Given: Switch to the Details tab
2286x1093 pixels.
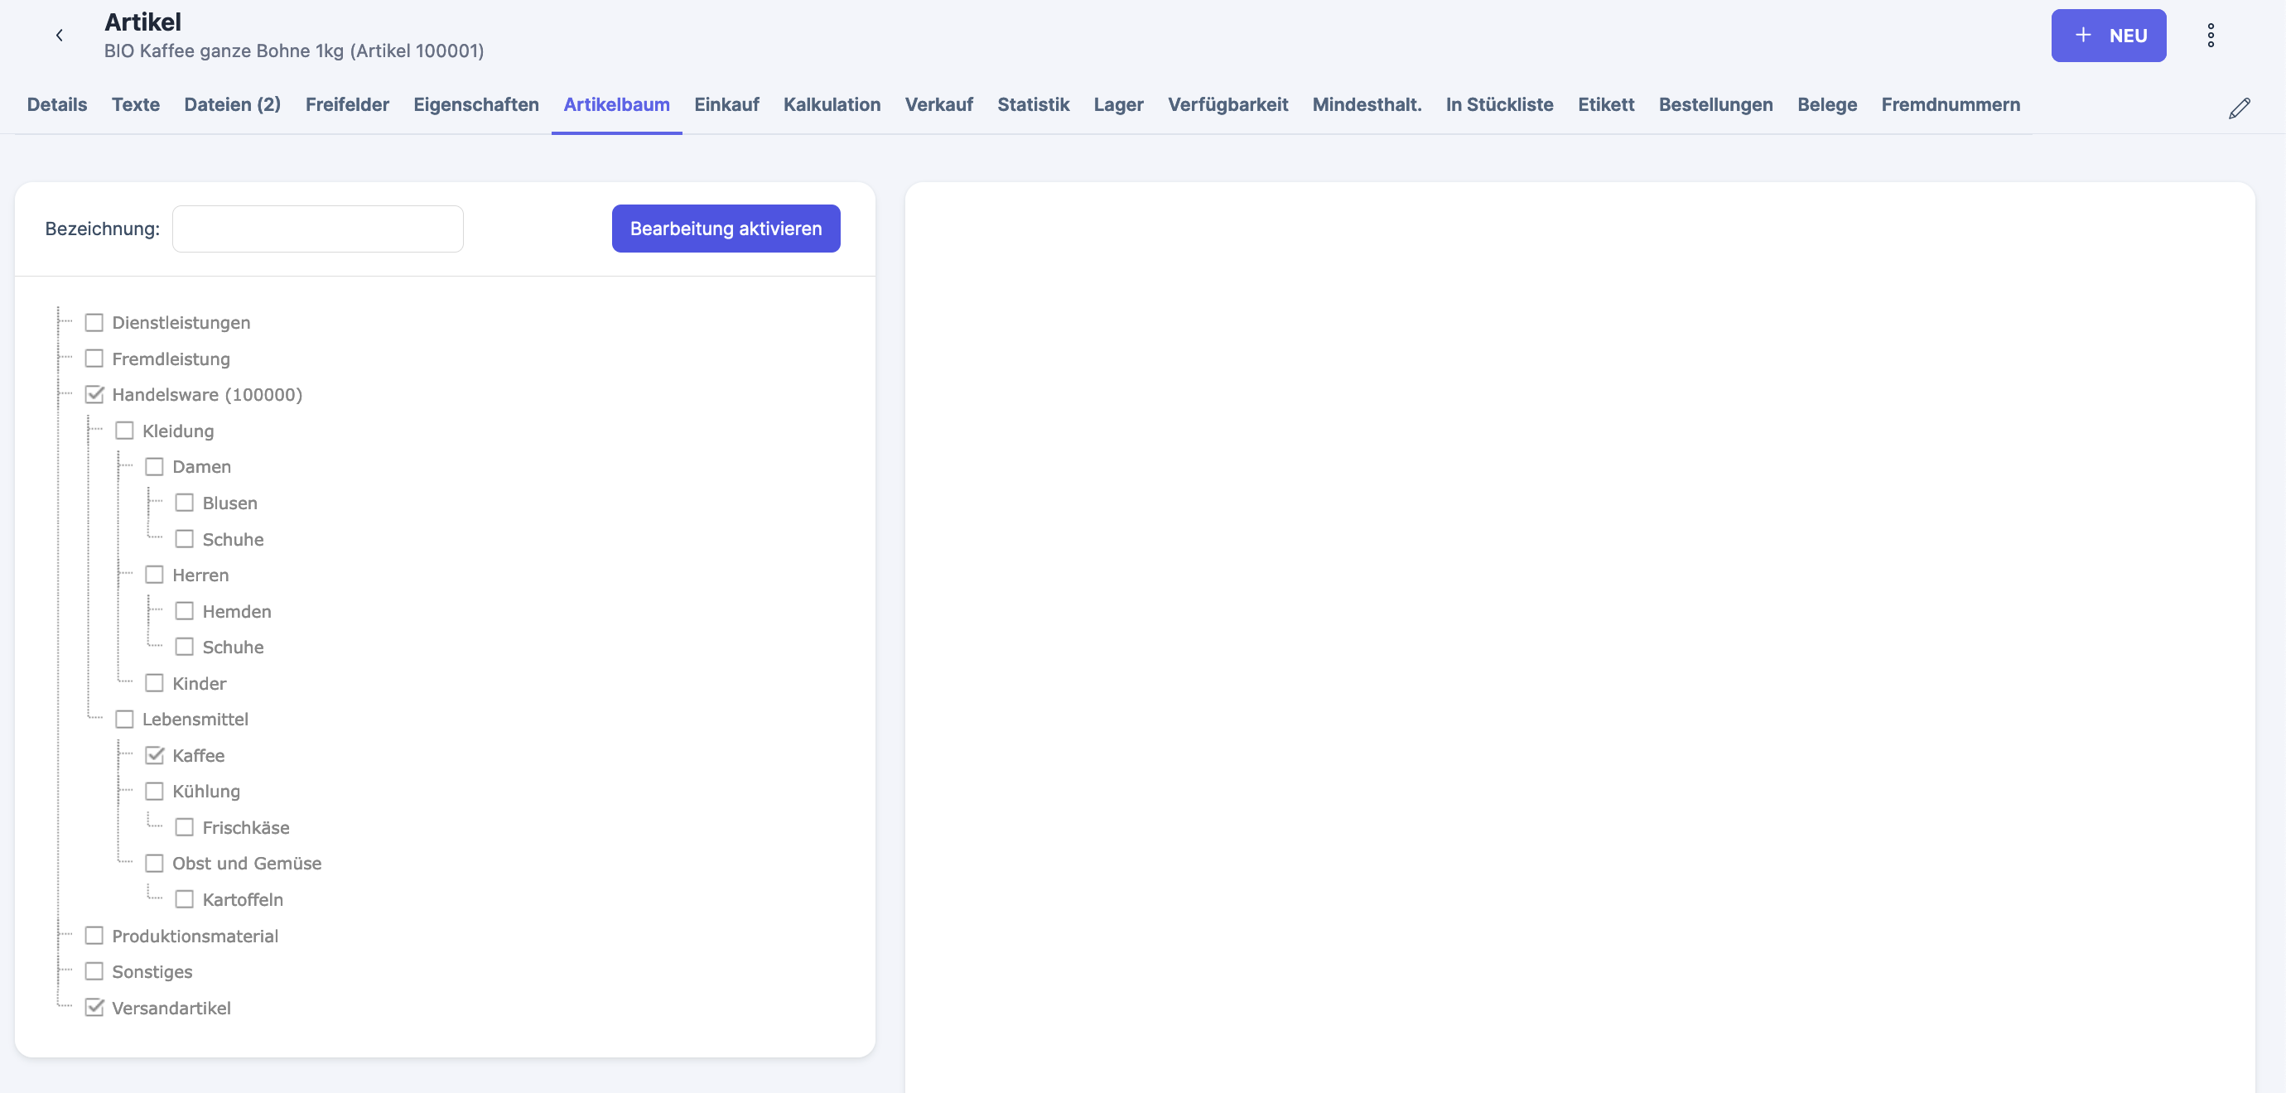Looking at the screenshot, I should click(x=57, y=104).
